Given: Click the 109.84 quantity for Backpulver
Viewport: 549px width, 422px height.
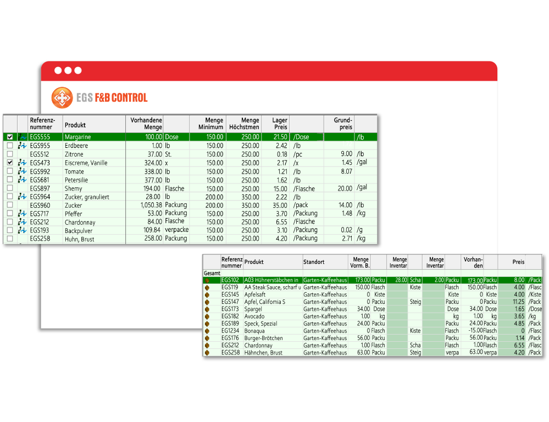Looking at the screenshot, I should click(x=152, y=230).
